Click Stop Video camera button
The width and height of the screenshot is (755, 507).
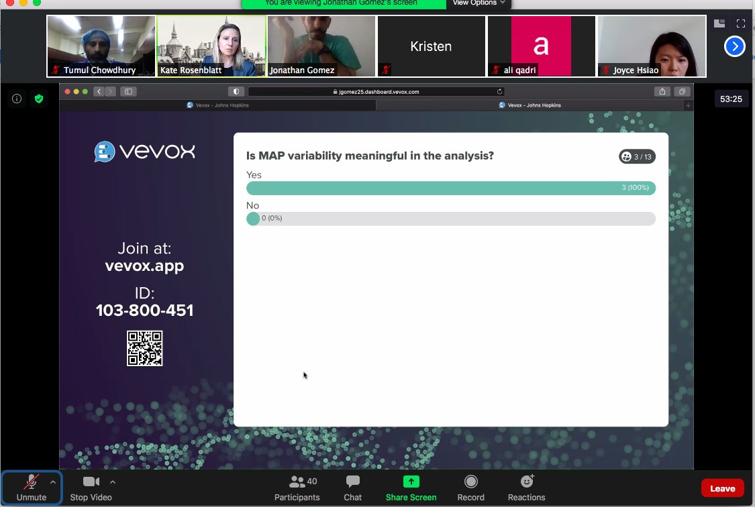click(x=91, y=488)
